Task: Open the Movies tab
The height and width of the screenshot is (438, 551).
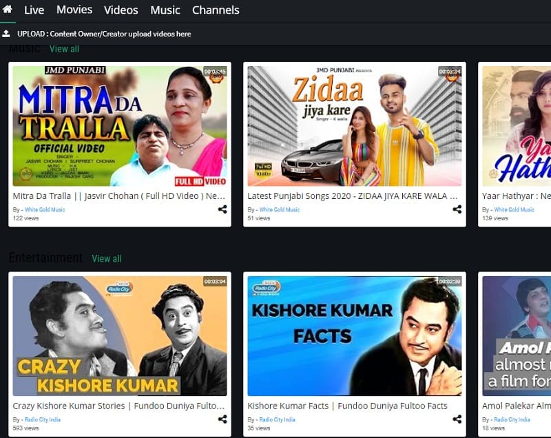Action: (x=74, y=10)
